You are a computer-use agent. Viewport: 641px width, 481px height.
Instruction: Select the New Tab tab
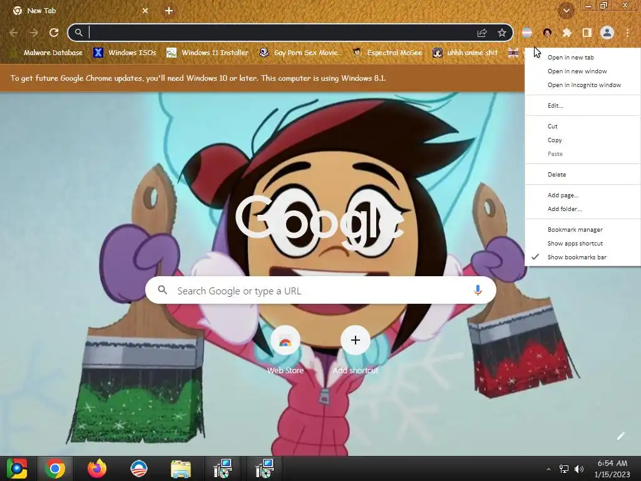tap(79, 11)
